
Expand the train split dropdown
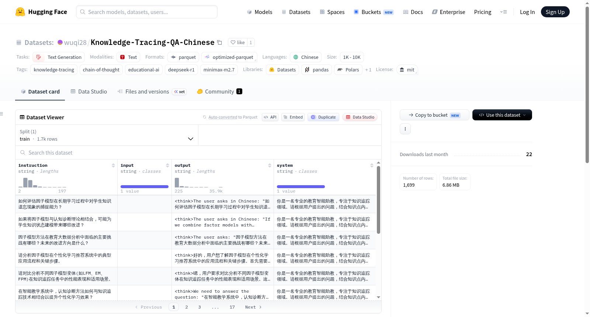107,135
